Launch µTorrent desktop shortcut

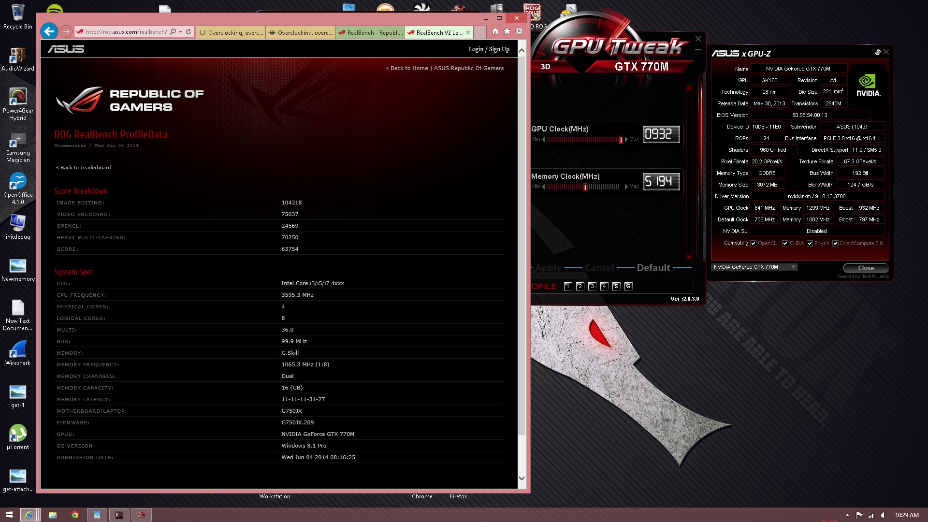point(18,437)
